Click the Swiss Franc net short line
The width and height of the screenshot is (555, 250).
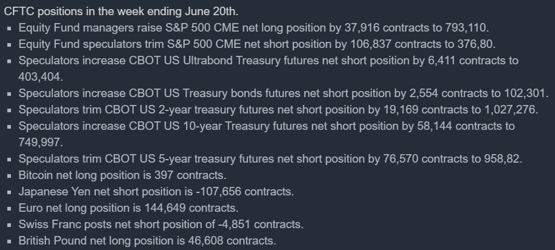(161, 225)
